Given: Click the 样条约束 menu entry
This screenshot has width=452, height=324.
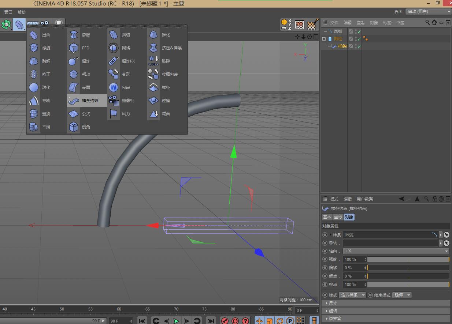Looking at the screenshot, I should click(87, 101).
